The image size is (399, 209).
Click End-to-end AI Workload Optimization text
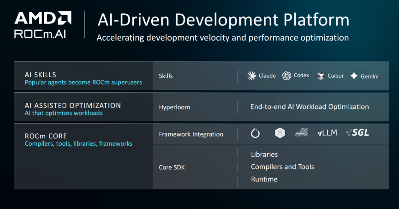[310, 107]
